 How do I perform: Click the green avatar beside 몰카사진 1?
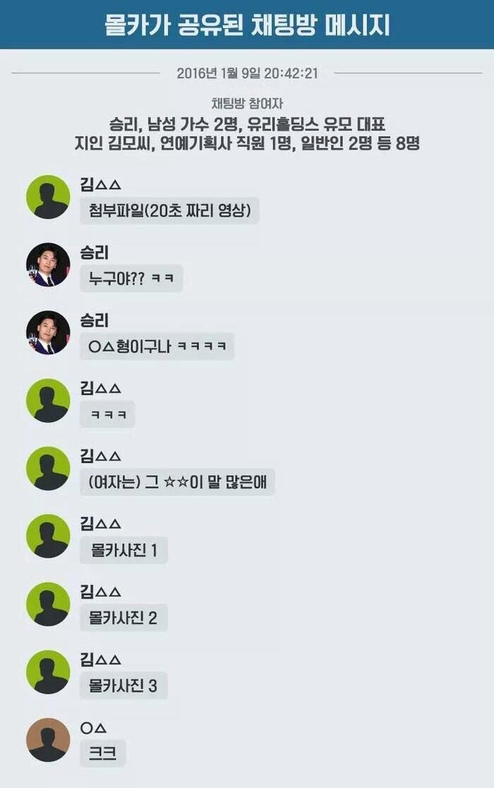(x=48, y=536)
